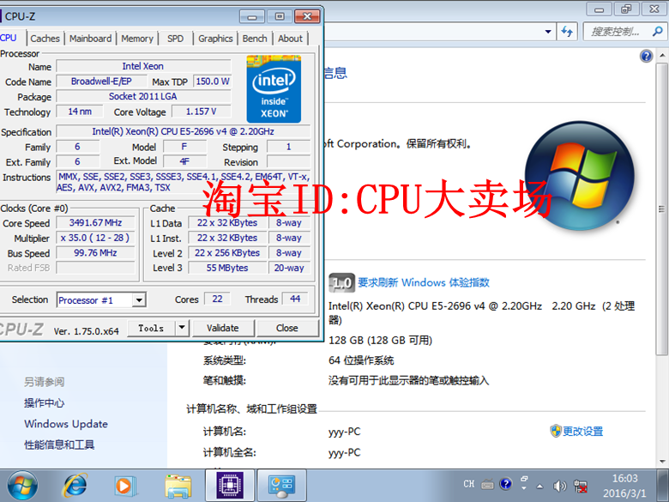
Task: Click the Core Speed value 3491.67 MHz
Action: coord(95,223)
